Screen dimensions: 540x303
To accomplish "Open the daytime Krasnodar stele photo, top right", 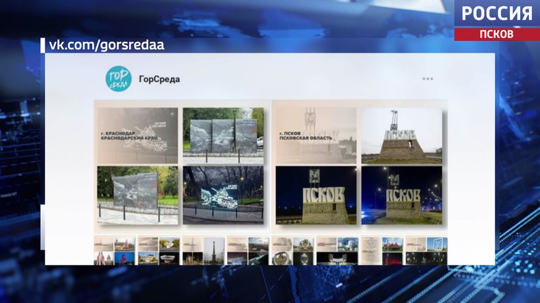I will click(223, 135).
